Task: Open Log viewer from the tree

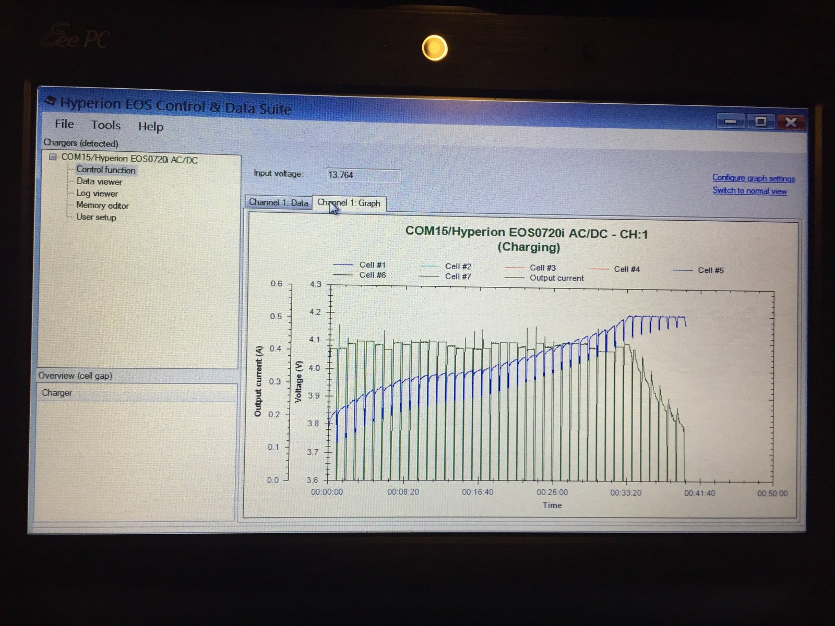Action: tap(97, 194)
